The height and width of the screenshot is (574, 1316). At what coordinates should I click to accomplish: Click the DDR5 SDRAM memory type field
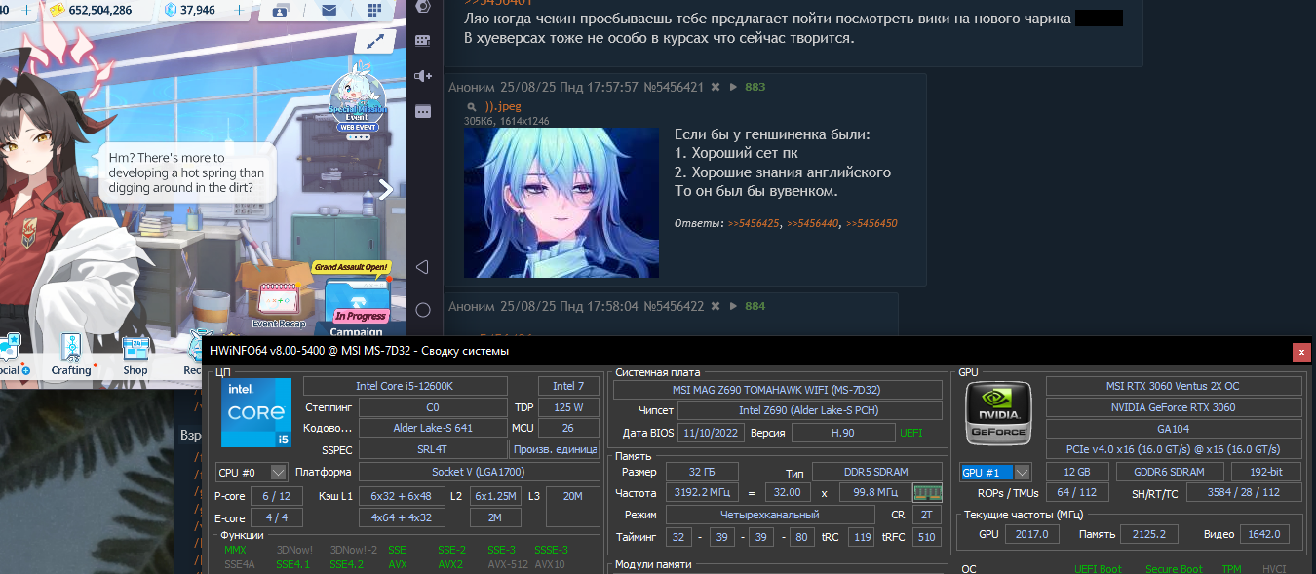tap(877, 472)
